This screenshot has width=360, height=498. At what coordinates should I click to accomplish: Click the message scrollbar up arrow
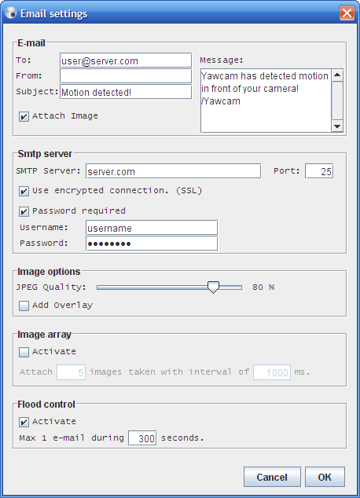point(337,75)
